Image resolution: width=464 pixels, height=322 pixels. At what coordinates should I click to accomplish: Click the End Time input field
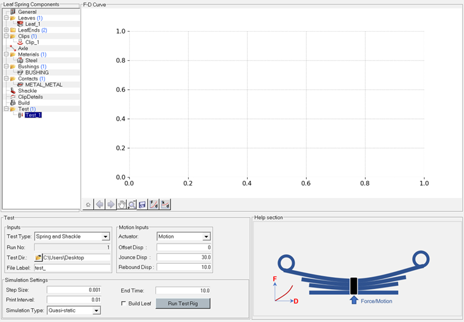(x=183, y=290)
